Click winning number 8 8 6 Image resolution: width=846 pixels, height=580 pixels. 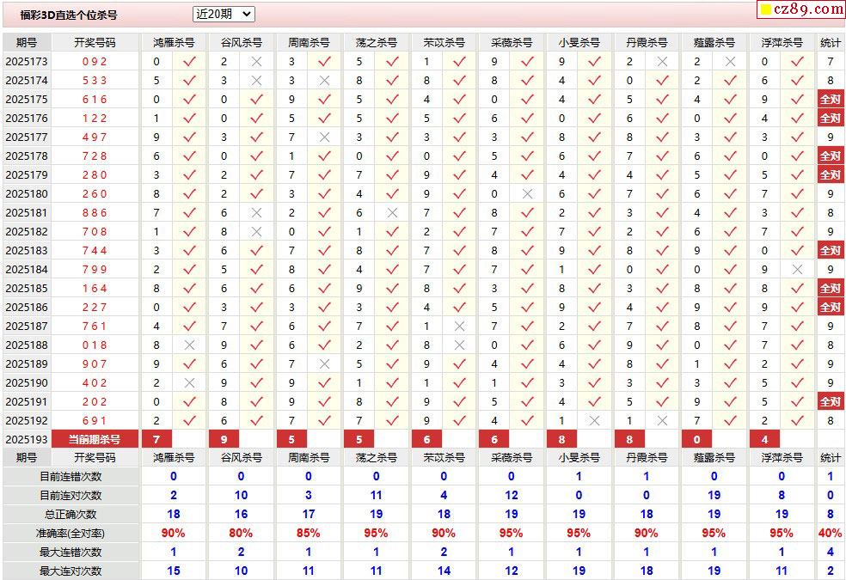pos(95,212)
